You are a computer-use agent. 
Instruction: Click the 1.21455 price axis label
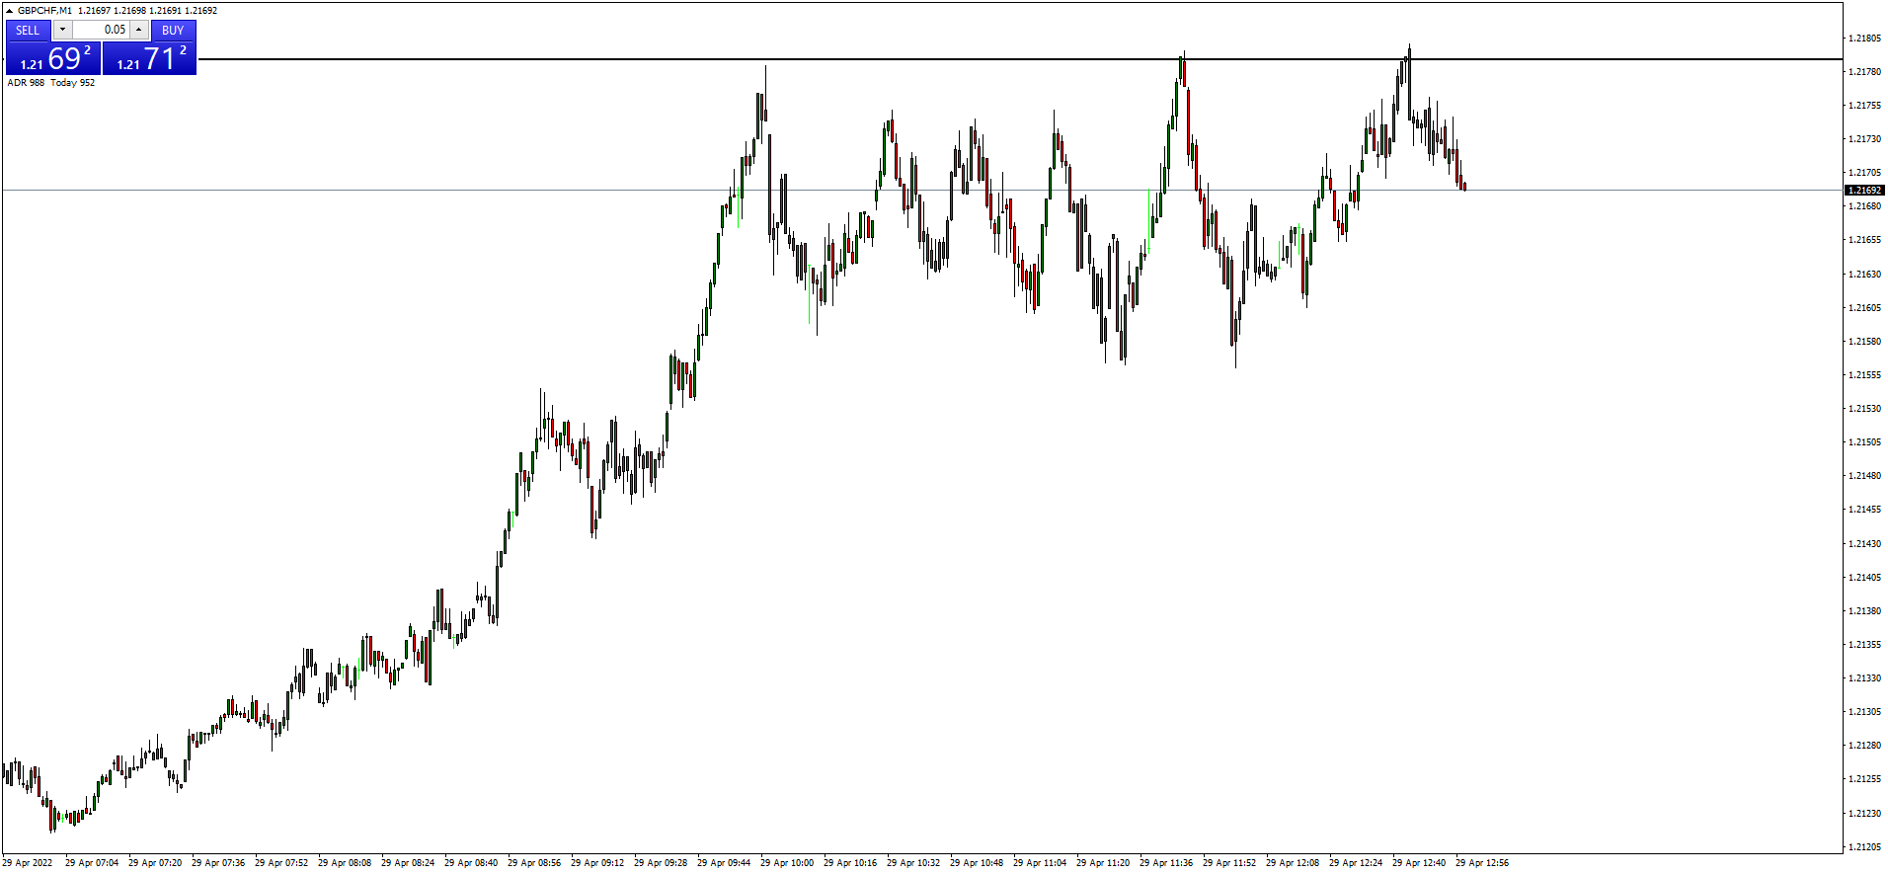point(1864,510)
